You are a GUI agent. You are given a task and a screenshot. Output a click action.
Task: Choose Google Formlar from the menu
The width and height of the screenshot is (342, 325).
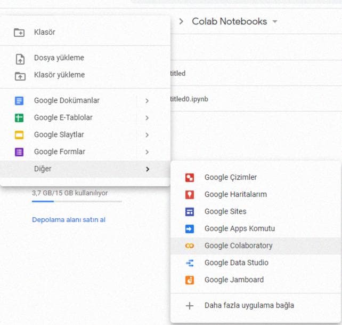coord(85,152)
